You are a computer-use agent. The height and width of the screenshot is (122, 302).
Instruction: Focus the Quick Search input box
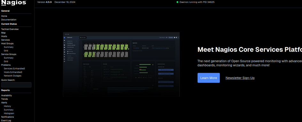coord(16,85)
